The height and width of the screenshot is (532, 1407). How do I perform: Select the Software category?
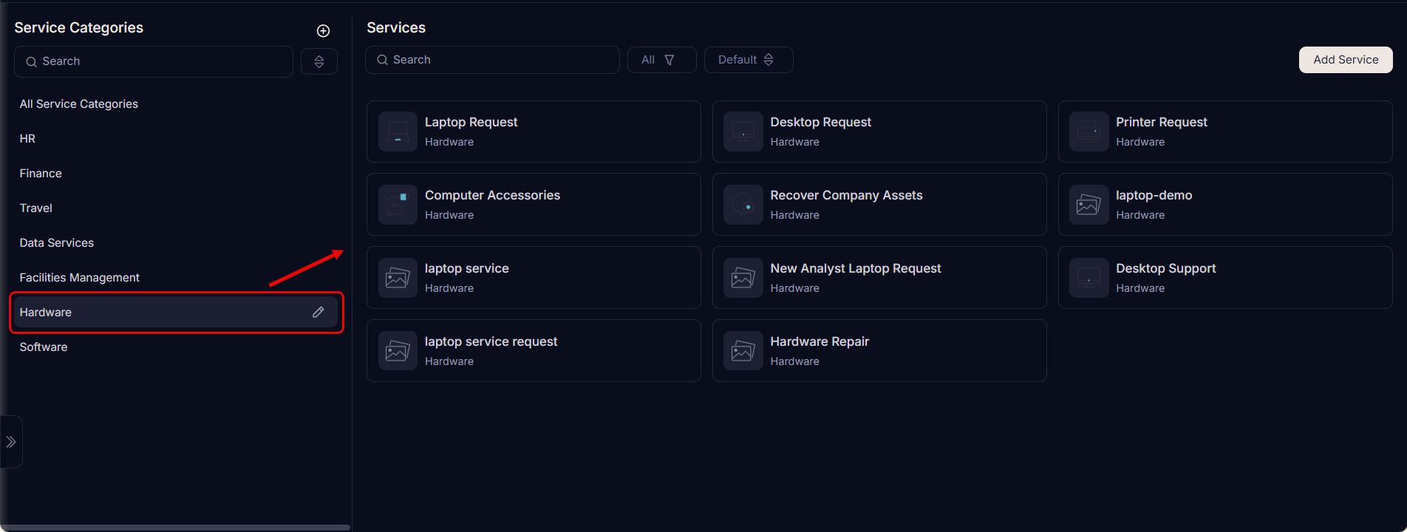click(x=44, y=347)
